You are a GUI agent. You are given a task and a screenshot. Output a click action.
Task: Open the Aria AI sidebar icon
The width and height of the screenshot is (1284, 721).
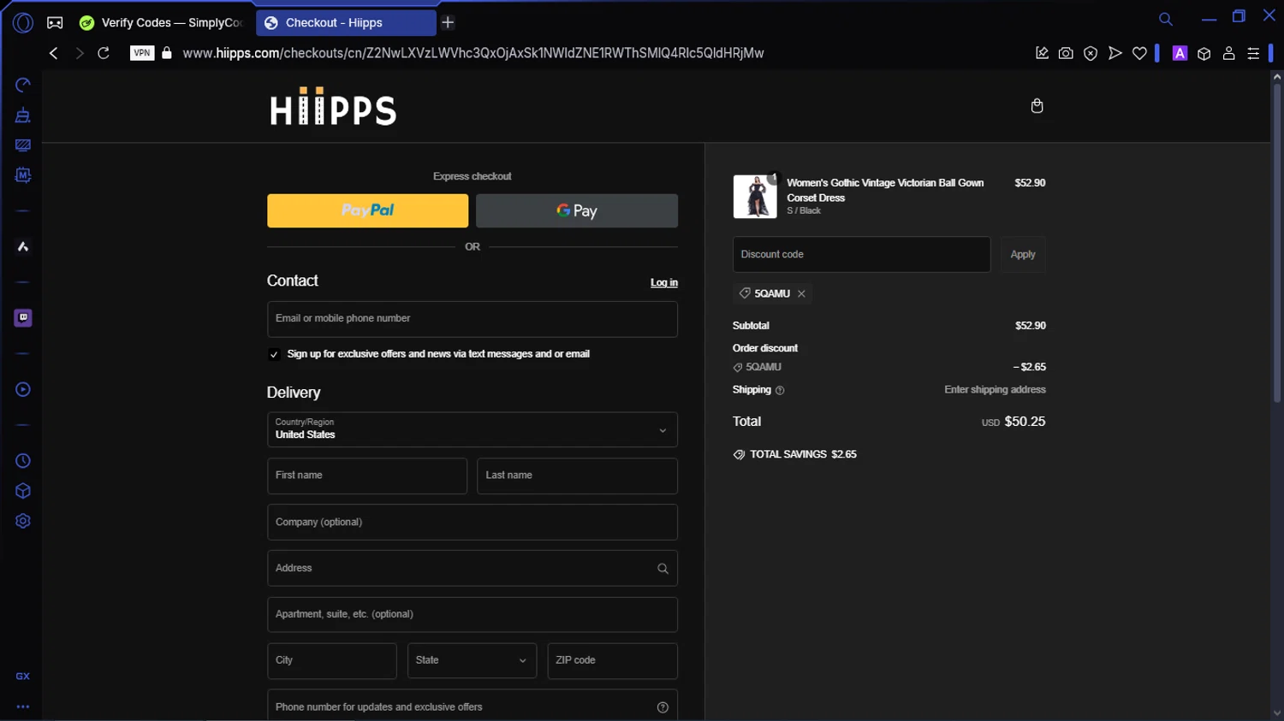tap(23, 246)
